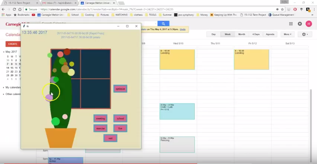The width and height of the screenshot is (317, 164).
Task: Expand the My calendars section
Action: (x=4, y=87)
